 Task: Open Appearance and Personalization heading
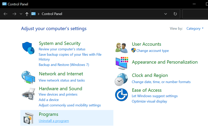pos(165,62)
